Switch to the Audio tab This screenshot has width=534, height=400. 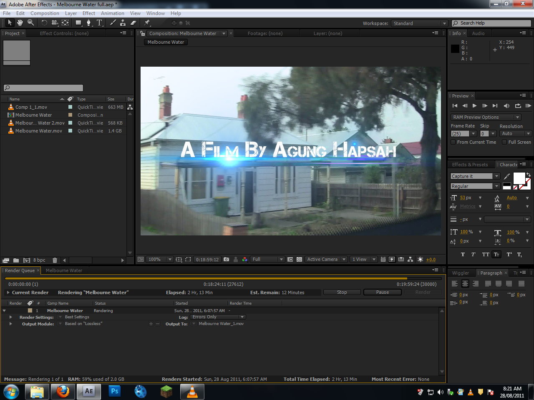coord(478,33)
